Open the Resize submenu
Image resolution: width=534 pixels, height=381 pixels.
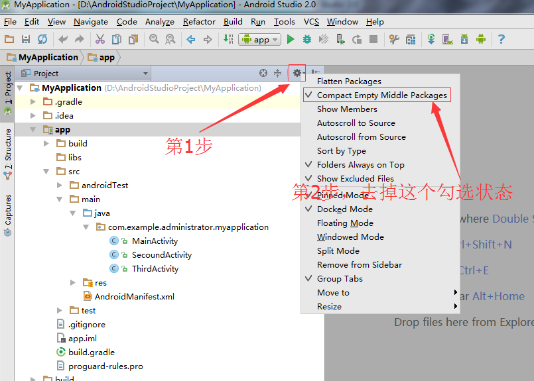[x=380, y=307]
